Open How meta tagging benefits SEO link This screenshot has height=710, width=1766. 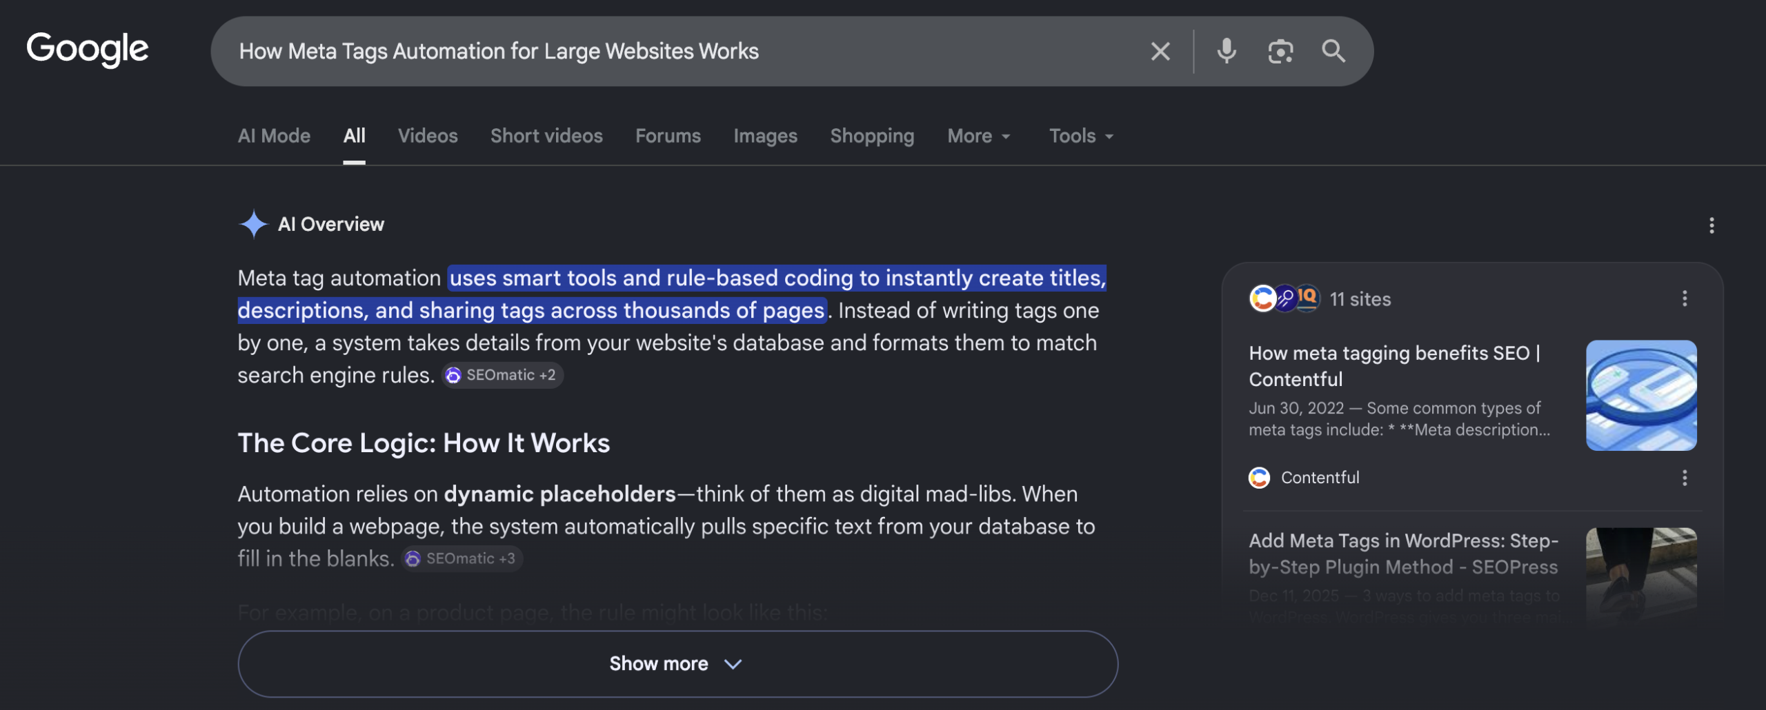[1394, 366]
